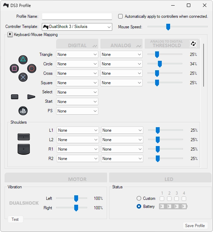This screenshot has height=232, width=213.
Task: Click the Save Profile button
Action: [195, 226]
